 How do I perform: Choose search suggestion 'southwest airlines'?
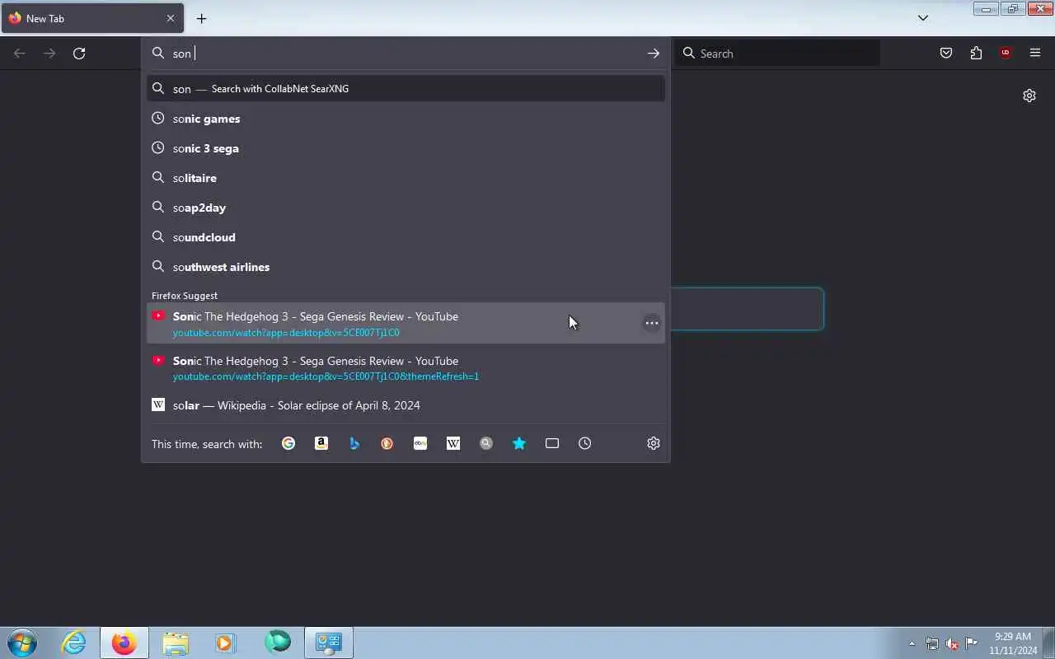tap(406, 267)
